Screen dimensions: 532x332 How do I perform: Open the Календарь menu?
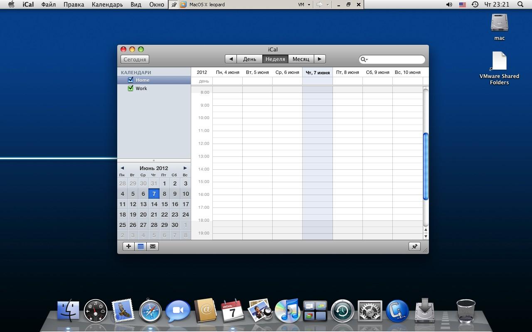click(x=107, y=5)
